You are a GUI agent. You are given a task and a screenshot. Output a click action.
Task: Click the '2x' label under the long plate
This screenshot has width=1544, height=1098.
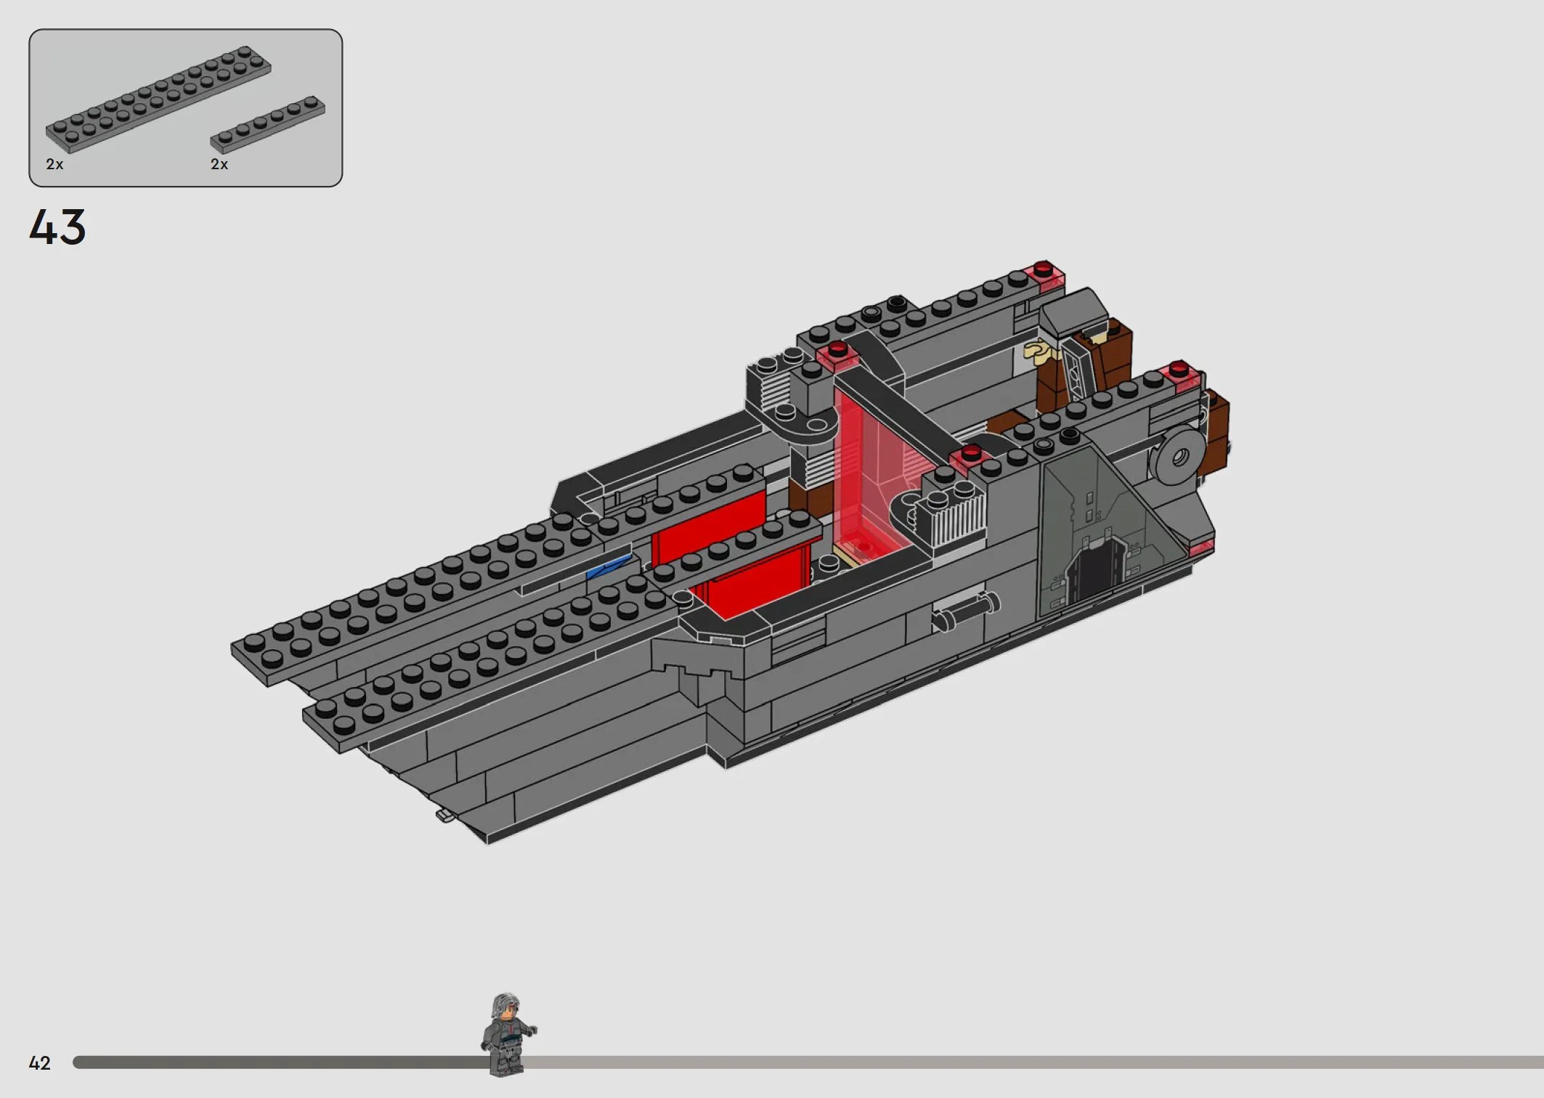(54, 165)
